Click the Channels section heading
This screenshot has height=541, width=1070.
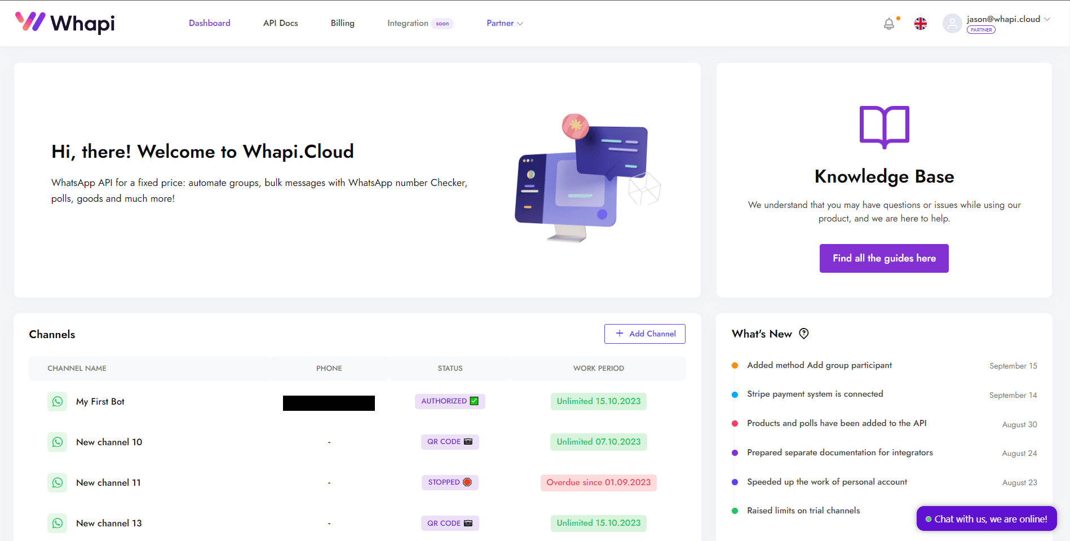point(52,334)
